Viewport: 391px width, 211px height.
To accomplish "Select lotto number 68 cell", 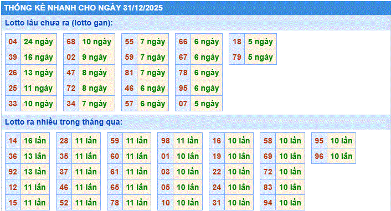I will (x=71, y=42).
